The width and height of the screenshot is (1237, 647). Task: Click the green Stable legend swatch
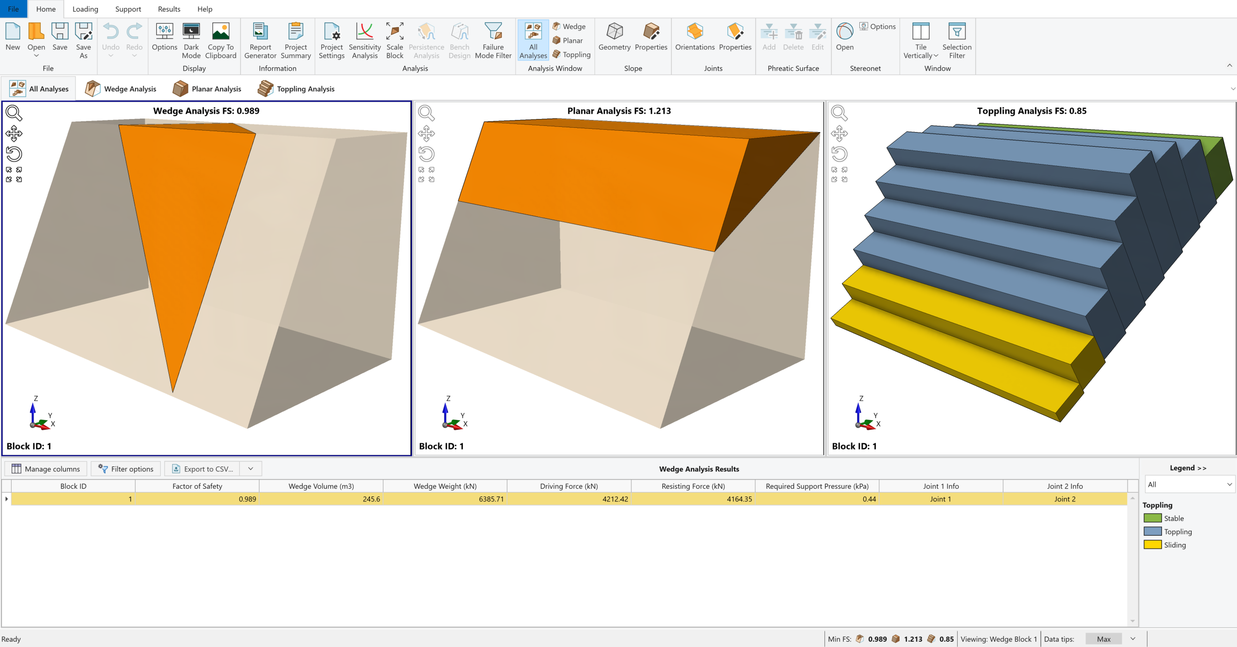(x=1153, y=518)
